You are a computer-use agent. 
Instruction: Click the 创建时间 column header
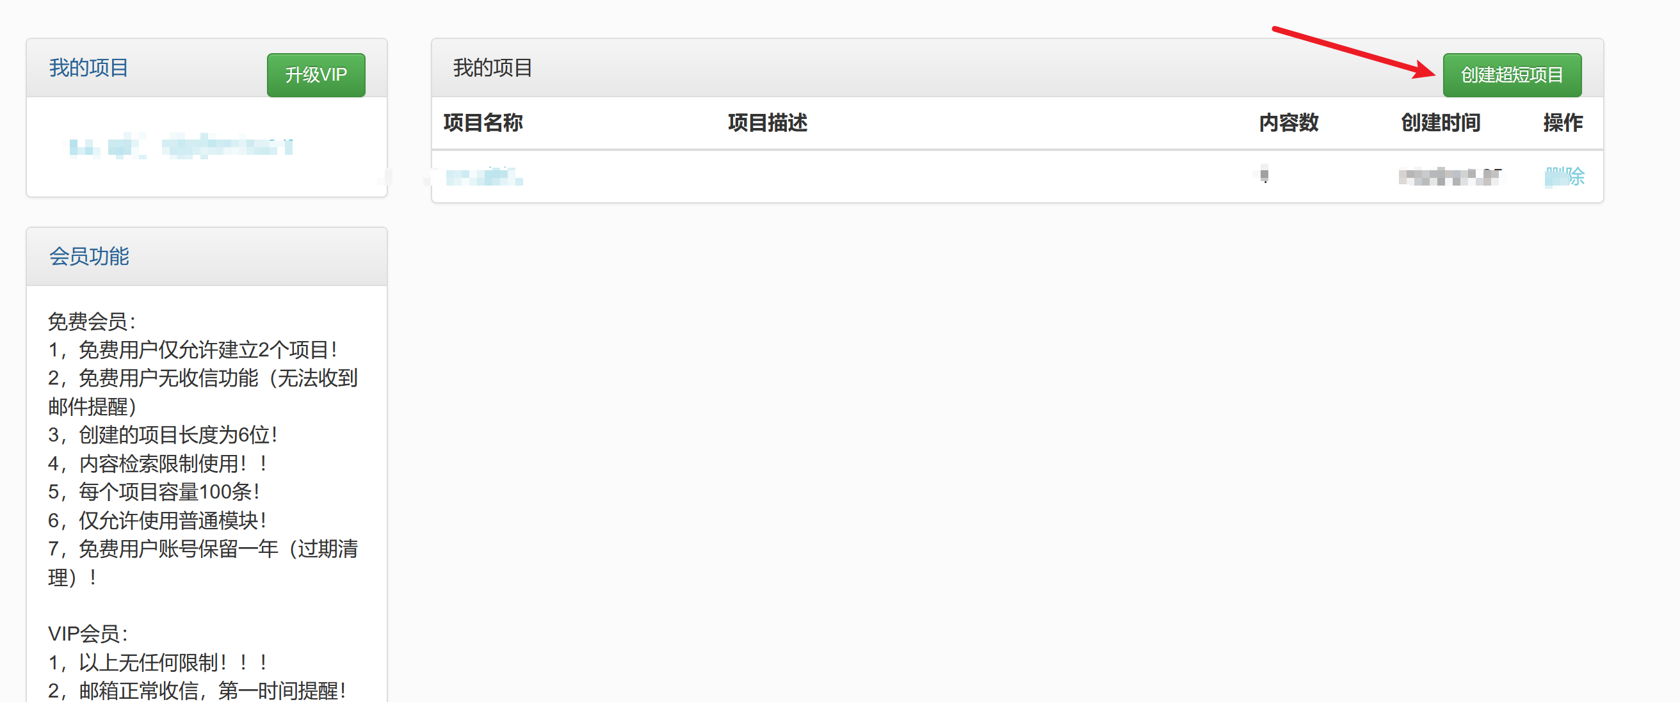tap(1440, 122)
